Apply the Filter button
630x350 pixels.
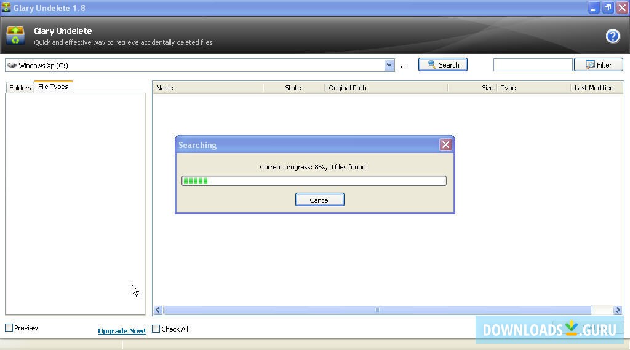tap(599, 64)
